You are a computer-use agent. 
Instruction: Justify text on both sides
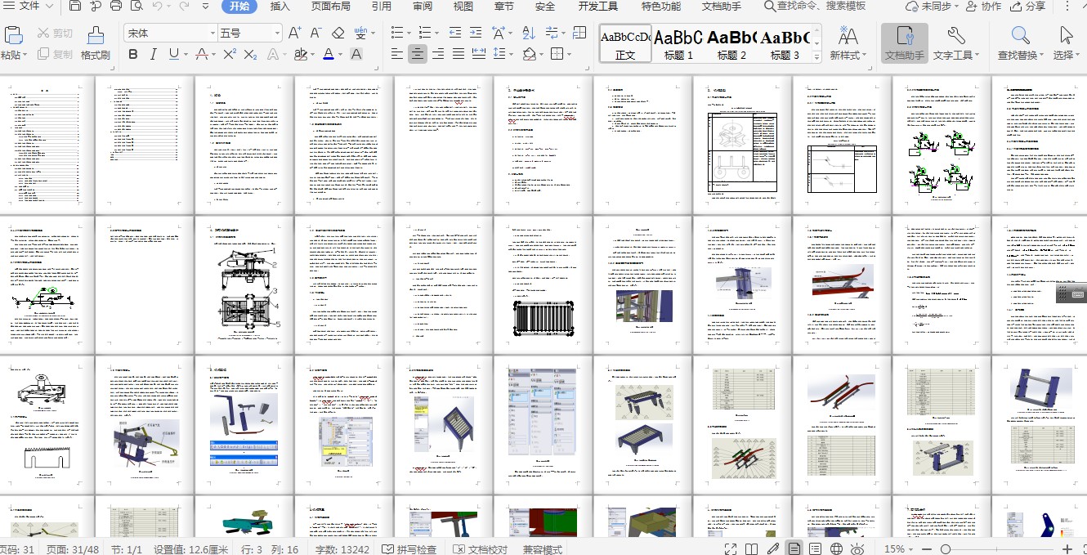pyautogui.click(x=459, y=55)
